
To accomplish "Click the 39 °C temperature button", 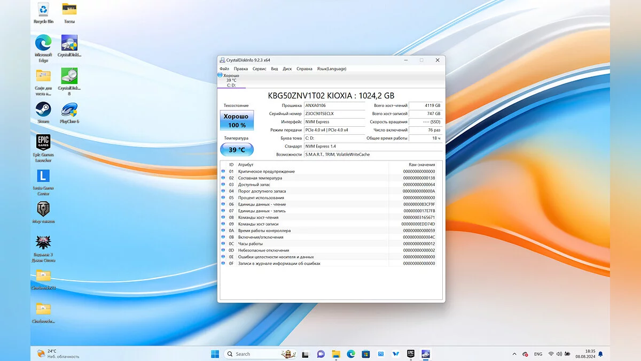I will (237, 150).
